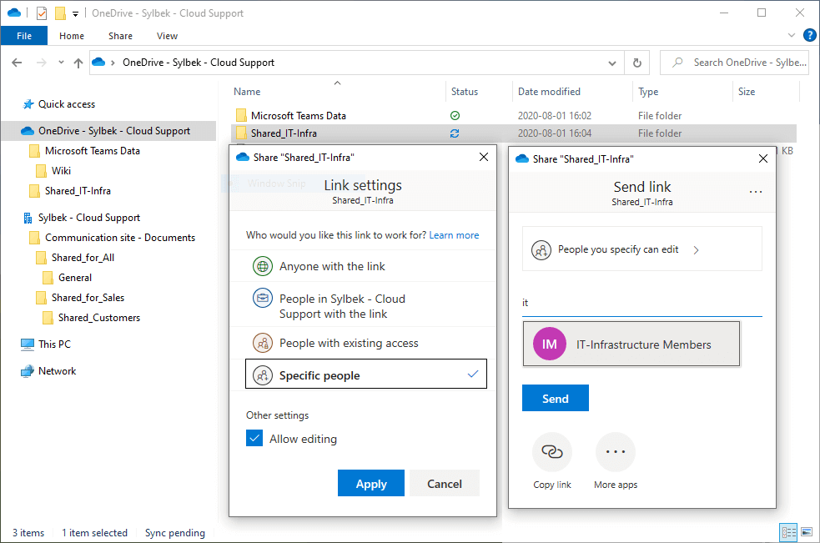
Task: Close the Link settings share dialog
Action: (484, 157)
